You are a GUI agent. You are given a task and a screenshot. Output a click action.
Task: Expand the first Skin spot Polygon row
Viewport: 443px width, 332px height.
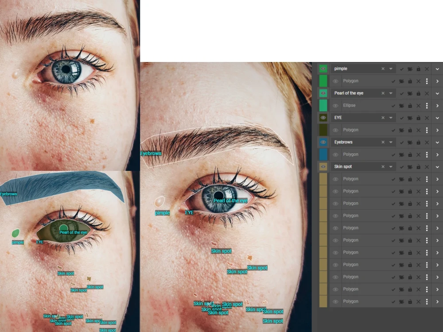[x=438, y=179]
